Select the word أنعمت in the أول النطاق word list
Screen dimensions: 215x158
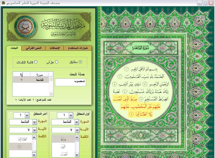pyautogui.click(x=63, y=154)
